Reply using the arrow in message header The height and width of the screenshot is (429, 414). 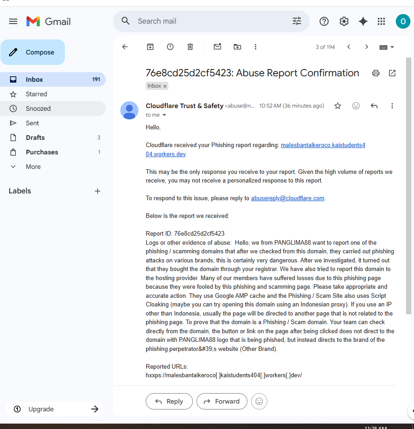374,106
